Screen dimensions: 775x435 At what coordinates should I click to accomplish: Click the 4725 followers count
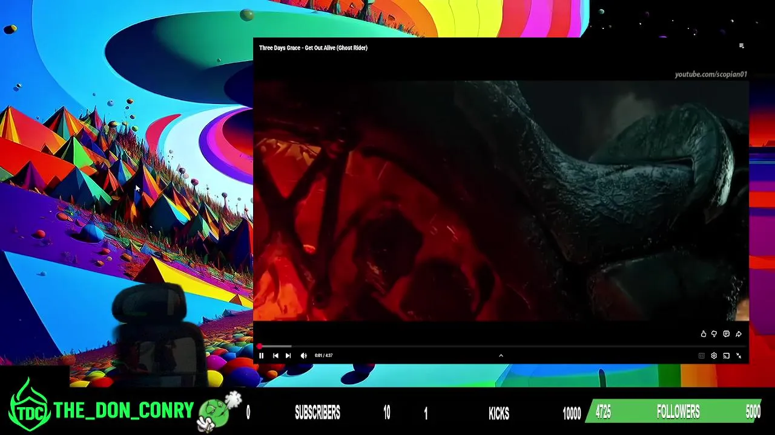pos(603,413)
